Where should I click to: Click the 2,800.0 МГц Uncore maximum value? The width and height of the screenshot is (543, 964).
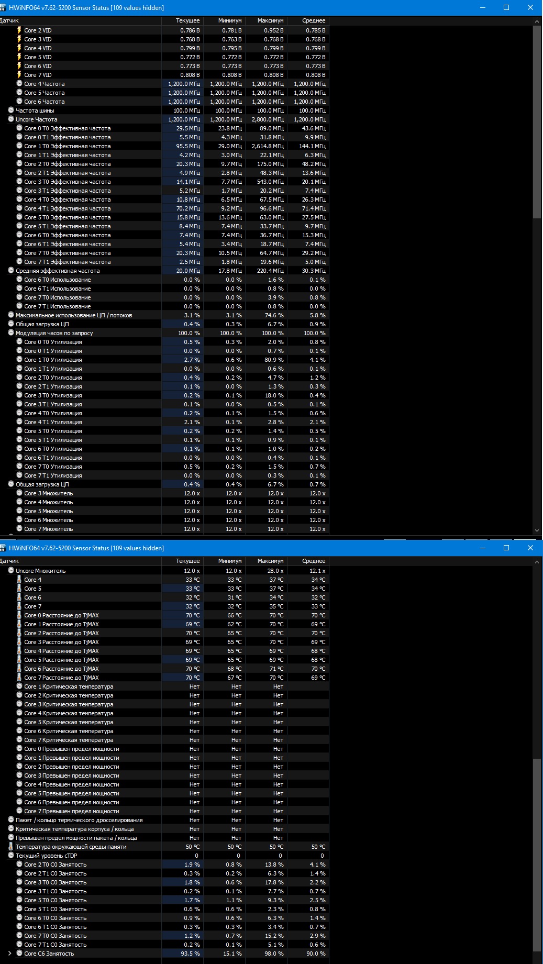pyautogui.click(x=268, y=119)
